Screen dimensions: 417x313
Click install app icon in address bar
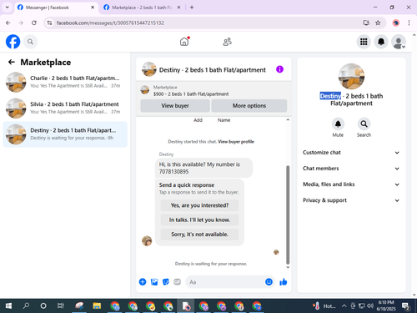(x=366, y=23)
